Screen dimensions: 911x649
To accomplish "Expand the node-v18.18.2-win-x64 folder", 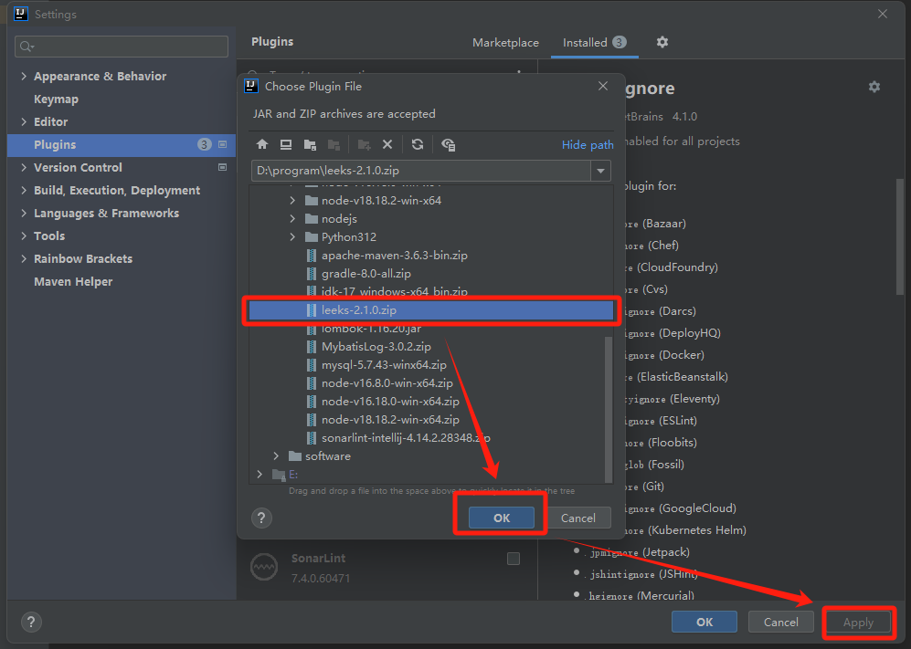I will point(292,200).
